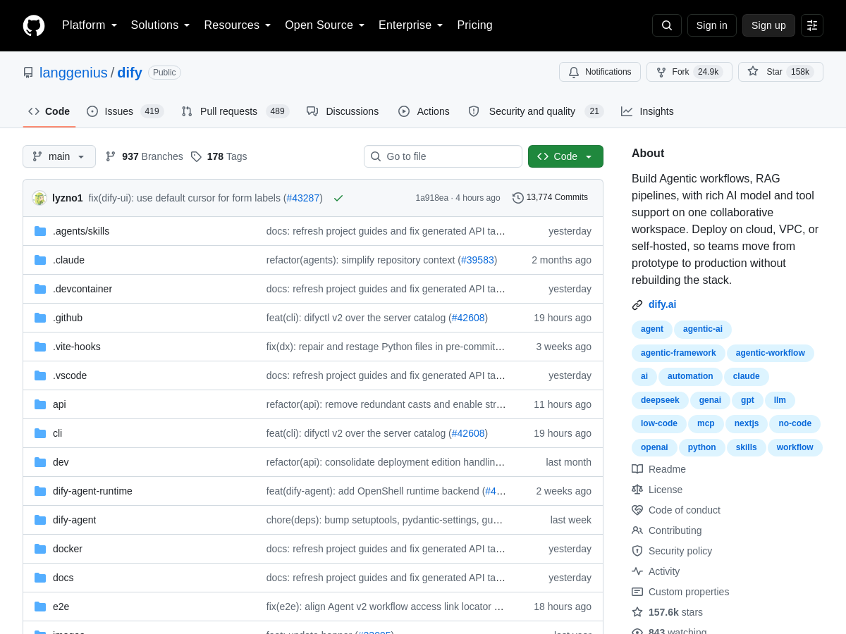
Task: Open the dify-agent folder name
Action: coord(75,520)
